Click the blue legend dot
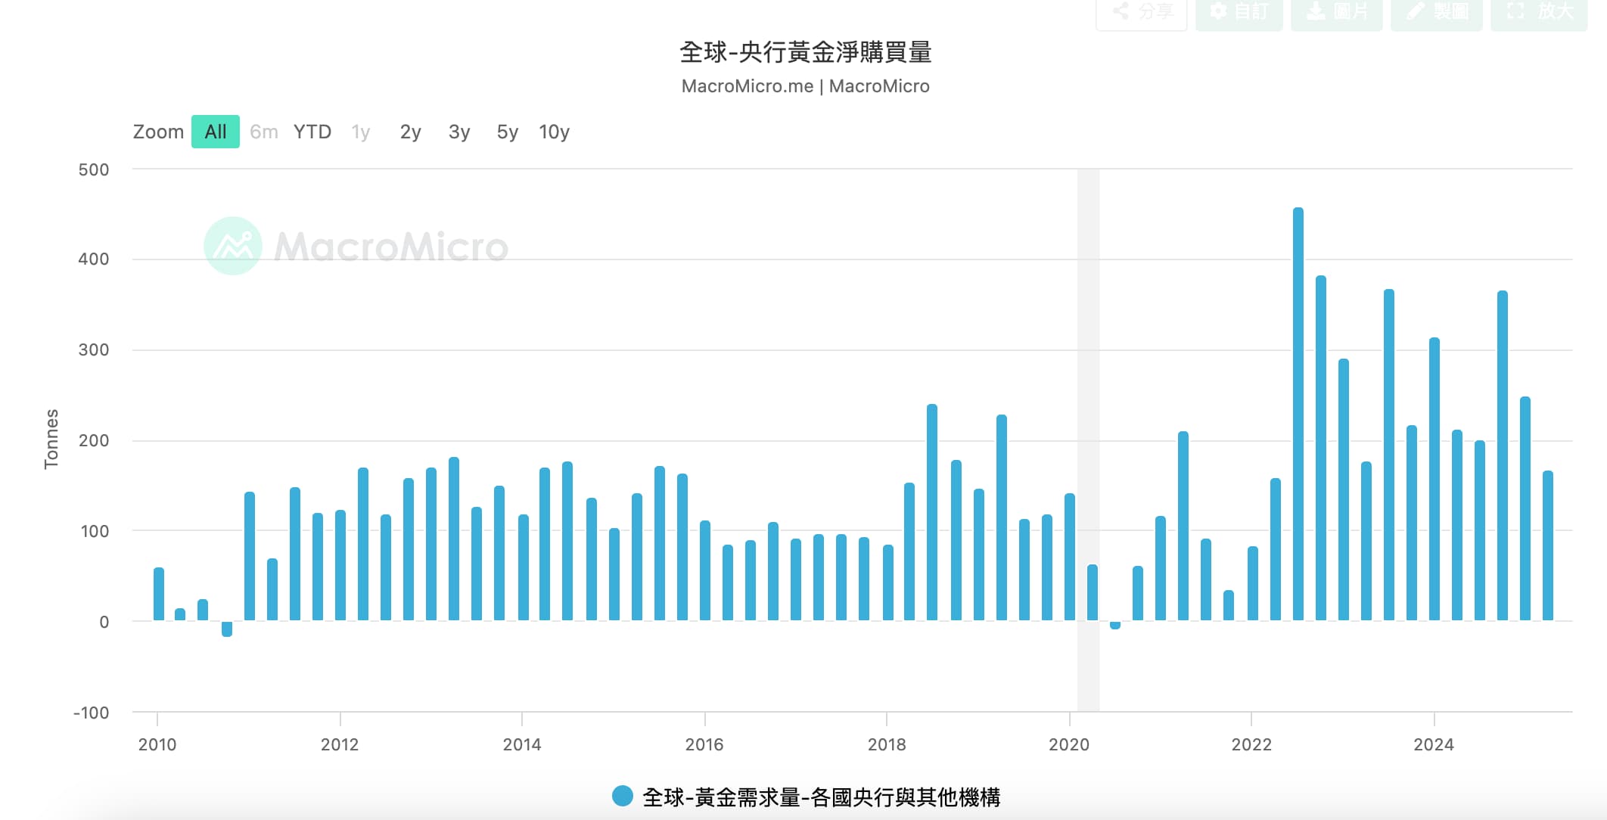 tap(622, 795)
